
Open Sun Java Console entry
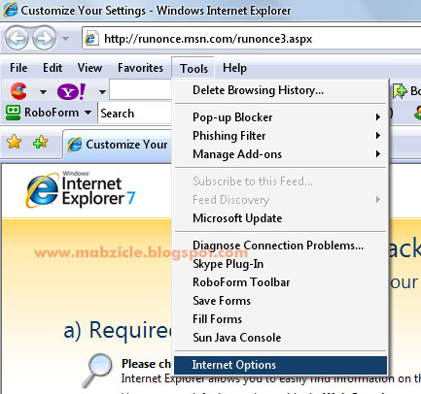280,338
